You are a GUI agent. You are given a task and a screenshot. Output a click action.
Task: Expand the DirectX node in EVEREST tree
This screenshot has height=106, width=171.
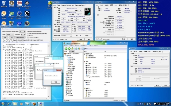click(65, 85)
